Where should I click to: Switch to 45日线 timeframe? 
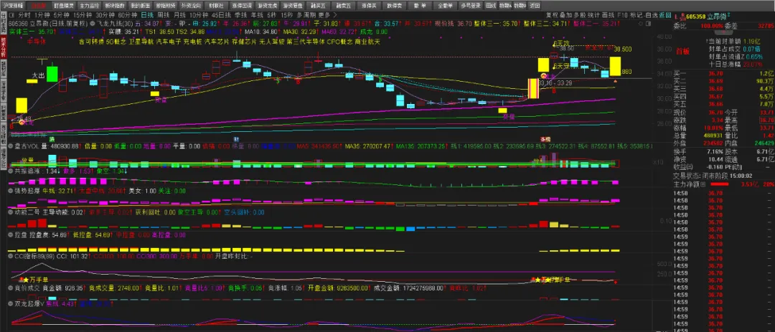point(221,15)
